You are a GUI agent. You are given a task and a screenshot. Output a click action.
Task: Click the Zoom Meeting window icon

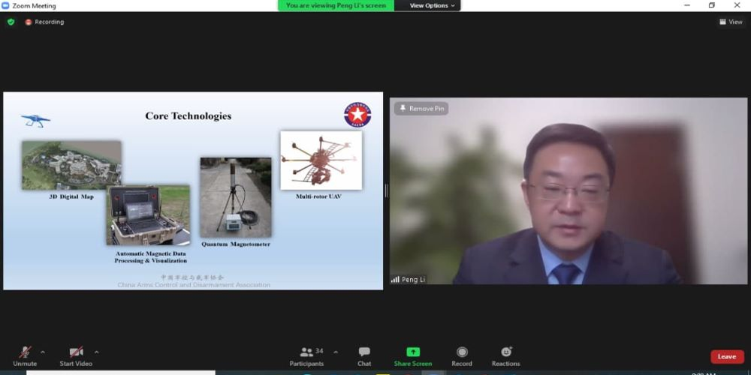5,5
